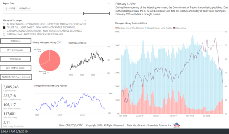This screenshot has width=229, height=134.
Task: Switch to the WTI Range view
Action: [15, 59]
